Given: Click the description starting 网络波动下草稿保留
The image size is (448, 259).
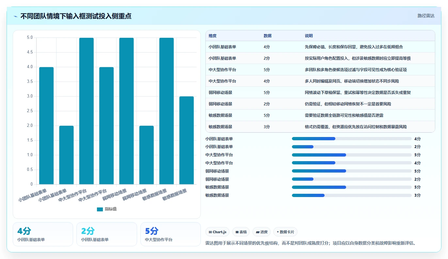Looking at the screenshot, I should [x=358, y=93].
